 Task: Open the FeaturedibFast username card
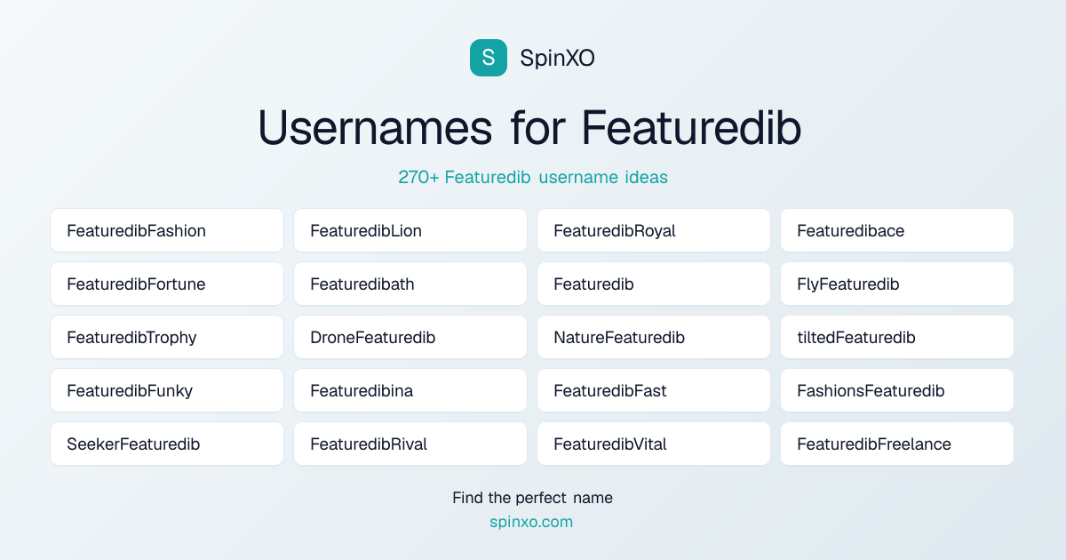654,390
